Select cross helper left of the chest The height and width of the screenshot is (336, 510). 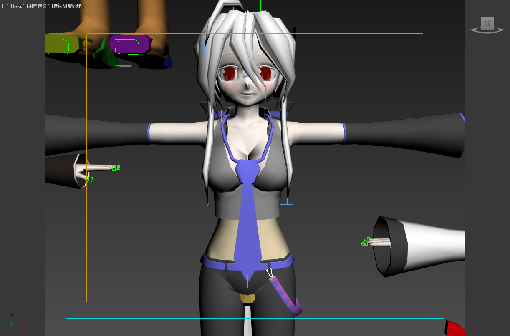(208, 205)
